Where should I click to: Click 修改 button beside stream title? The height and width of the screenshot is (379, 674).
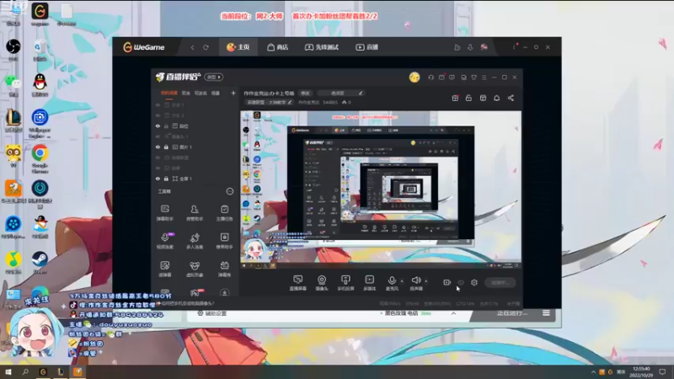click(x=305, y=93)
